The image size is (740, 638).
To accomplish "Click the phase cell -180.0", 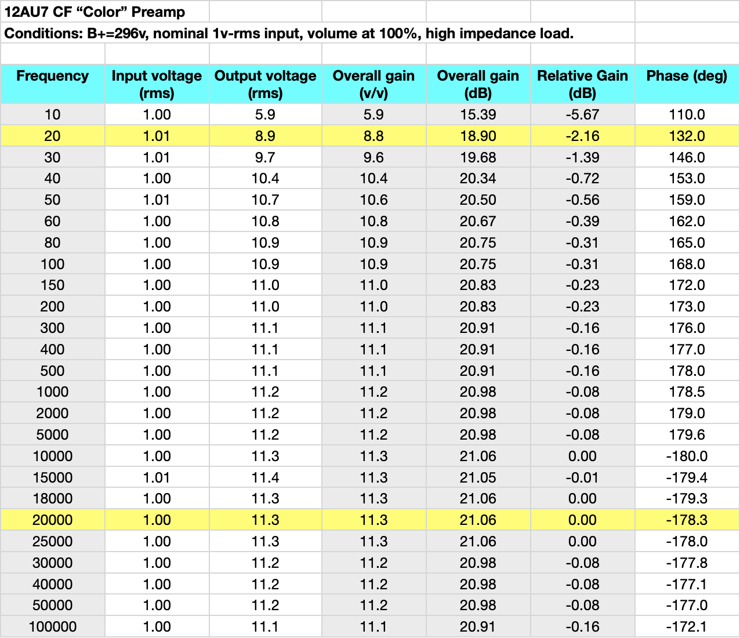I will [x=687, y=456].
